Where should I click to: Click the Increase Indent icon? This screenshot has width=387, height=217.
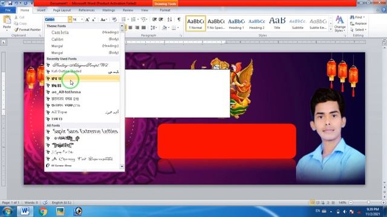[161, 19]
